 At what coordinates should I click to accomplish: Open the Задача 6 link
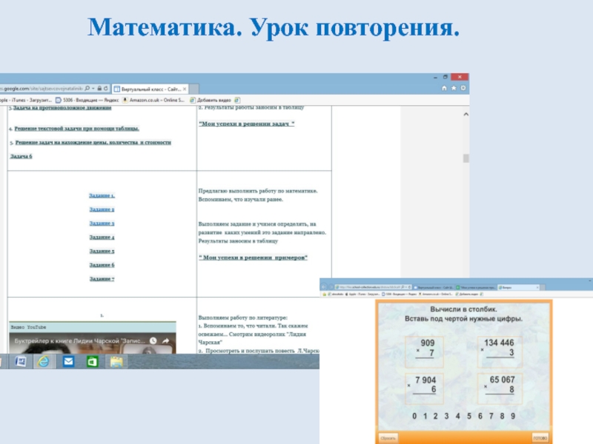tap(21, 157)
